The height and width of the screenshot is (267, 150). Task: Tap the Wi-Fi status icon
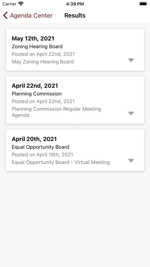[x=21, y=4]
